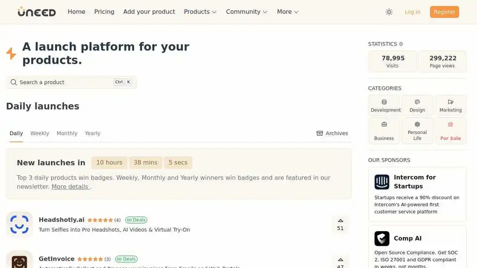Click the Ctrl key shortcut hint
The width and height of the screenshot is (477, 268).
119,82
